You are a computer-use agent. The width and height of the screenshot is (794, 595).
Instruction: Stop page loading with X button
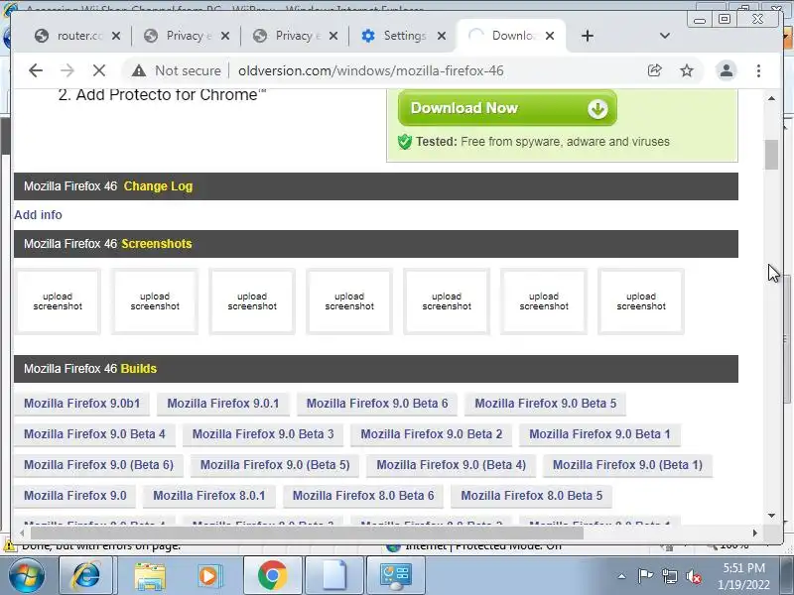tap(99, 70)
